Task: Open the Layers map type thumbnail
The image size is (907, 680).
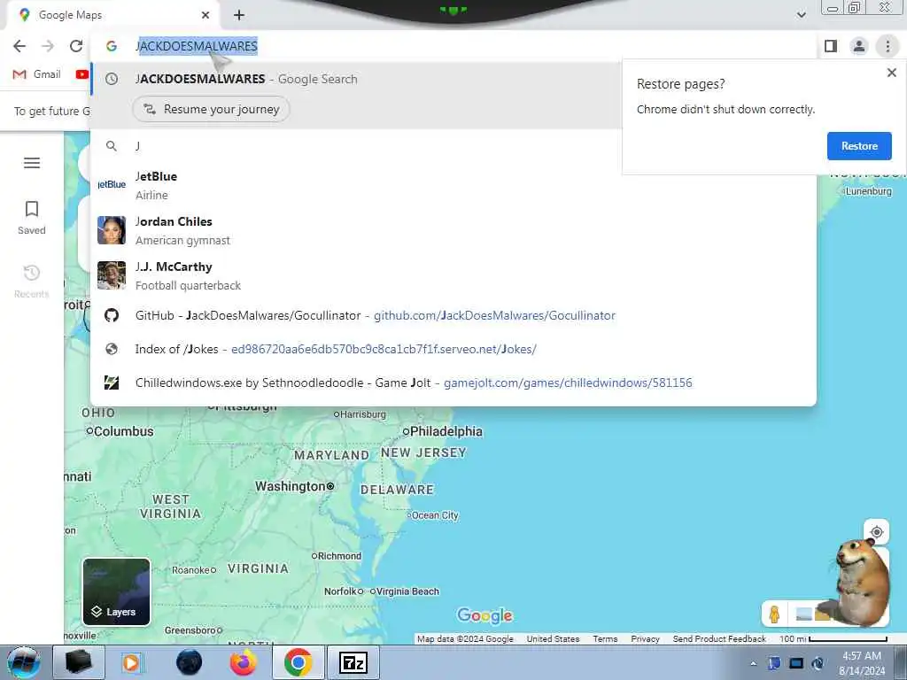Action: coord(116,591)
